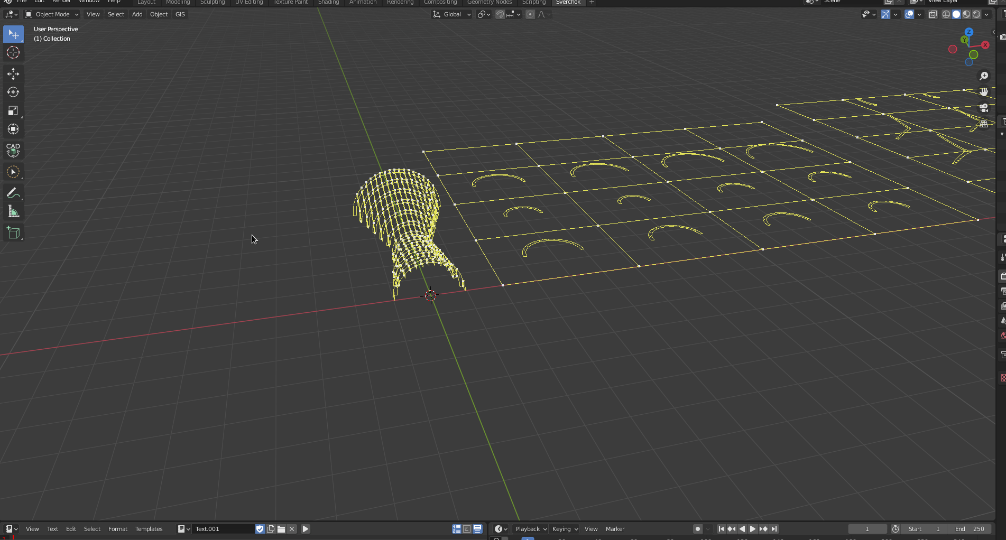Jump to the timeline end frame
This screenshot has height=540, width=1006.
(x=774, y=529)
